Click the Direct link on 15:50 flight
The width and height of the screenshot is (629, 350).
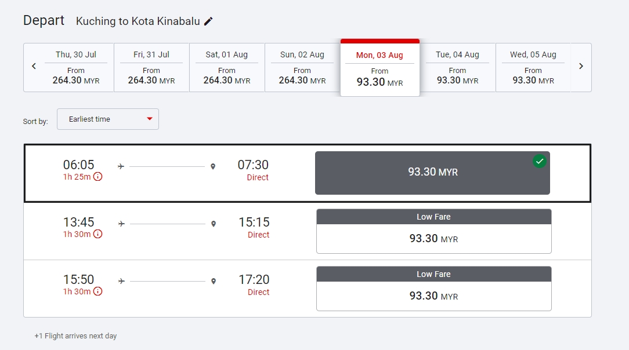258,292
